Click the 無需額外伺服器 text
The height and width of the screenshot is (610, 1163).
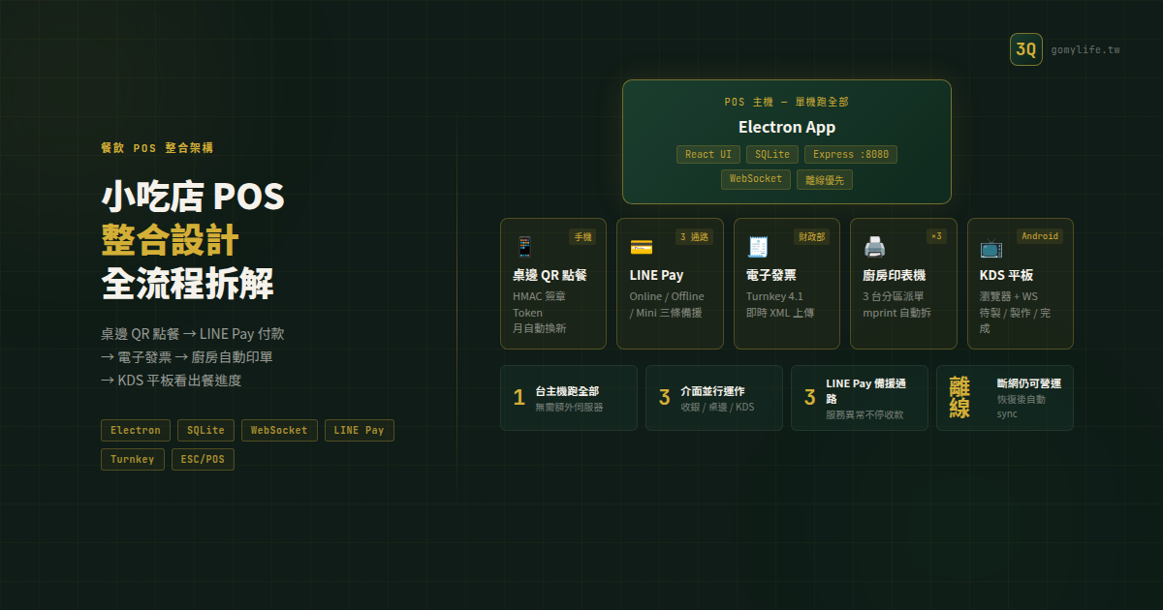pos(569,408)
